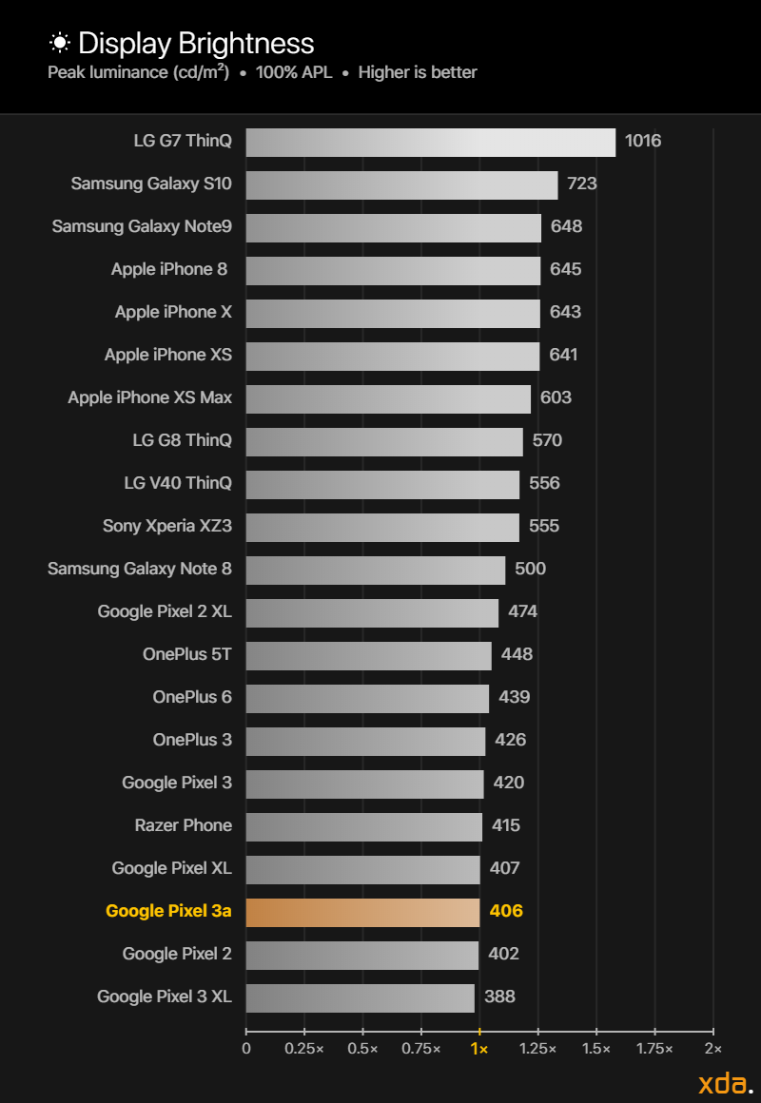Viewport: 761px width, 1103px height.
Task: Click the 2× axis tick label
Action: tap(712, 1049)
